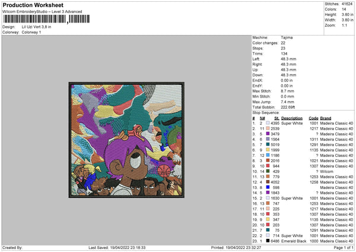
Task: Click the 'Production Worksheet' title
Action: tap(33, 5)
